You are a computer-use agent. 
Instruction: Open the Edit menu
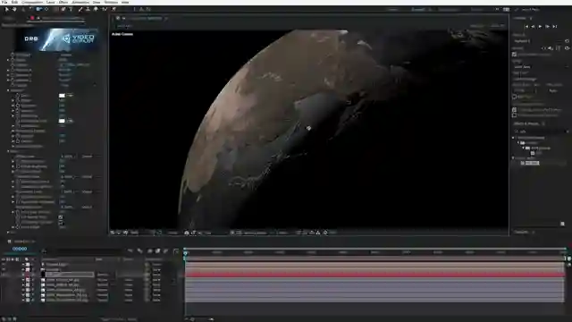point(14,2)
